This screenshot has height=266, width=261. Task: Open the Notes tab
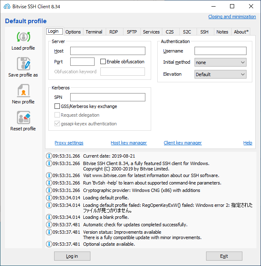[x=222, y=32]
